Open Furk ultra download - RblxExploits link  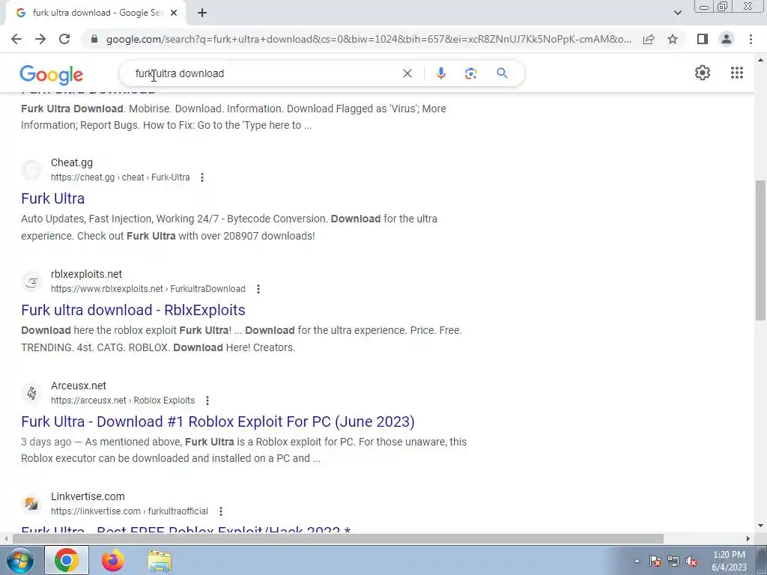coord(133,310)
